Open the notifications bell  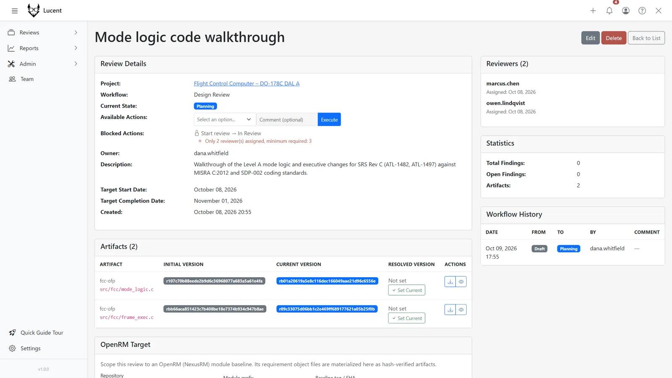pos(609,11)
